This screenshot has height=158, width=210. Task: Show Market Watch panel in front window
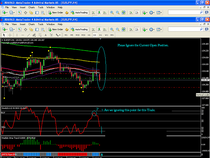[20, 29]
